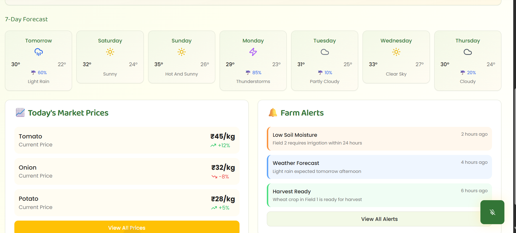Select the Potato price row
This screenshot has width=516, height=233.
tap(127, 203)
